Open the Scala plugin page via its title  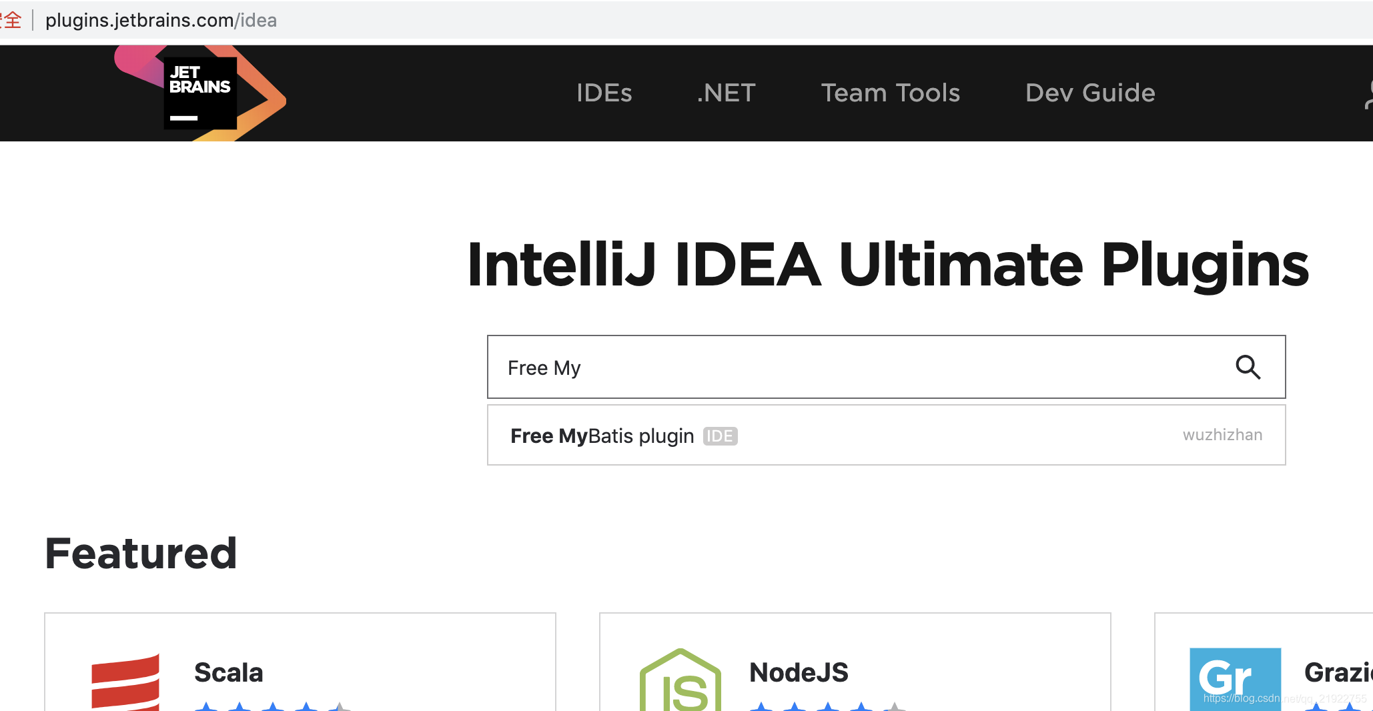pyautogui.click(x=229, y=672)
